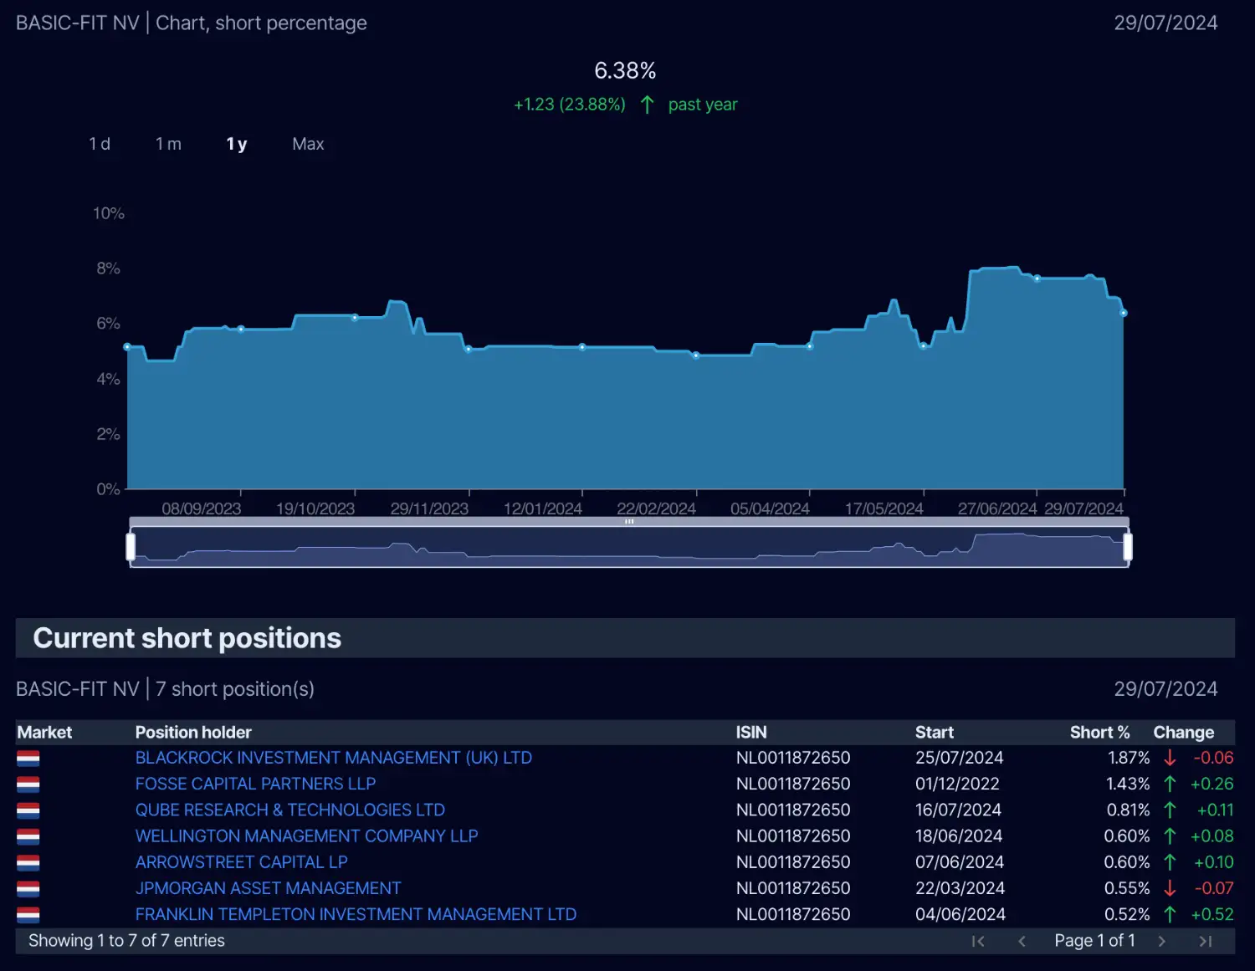This screenshot has height=971, width=1255.
Task: Click the Netherlands flag in Arrowstreet row
Action: pyautogui.click(x=28, y=862)
